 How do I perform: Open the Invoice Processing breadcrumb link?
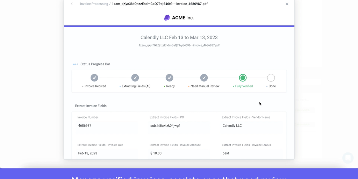click(x=94, y=4)
